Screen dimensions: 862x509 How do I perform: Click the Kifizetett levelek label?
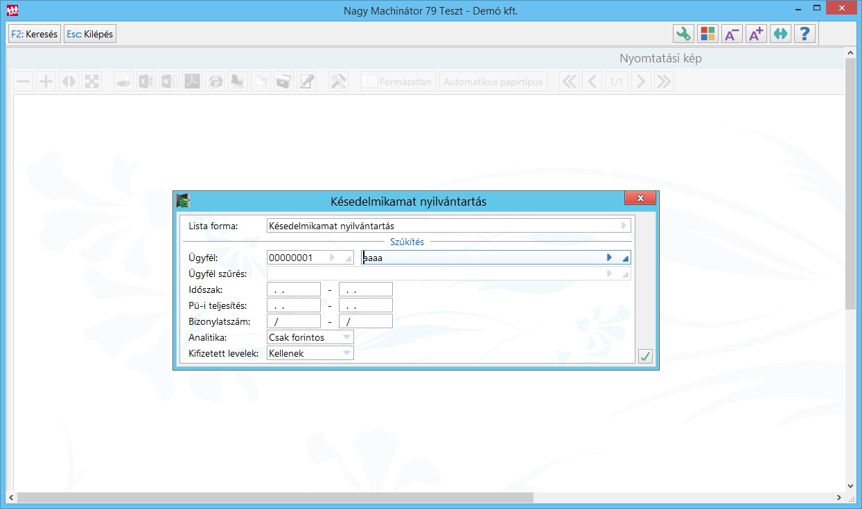224,353
